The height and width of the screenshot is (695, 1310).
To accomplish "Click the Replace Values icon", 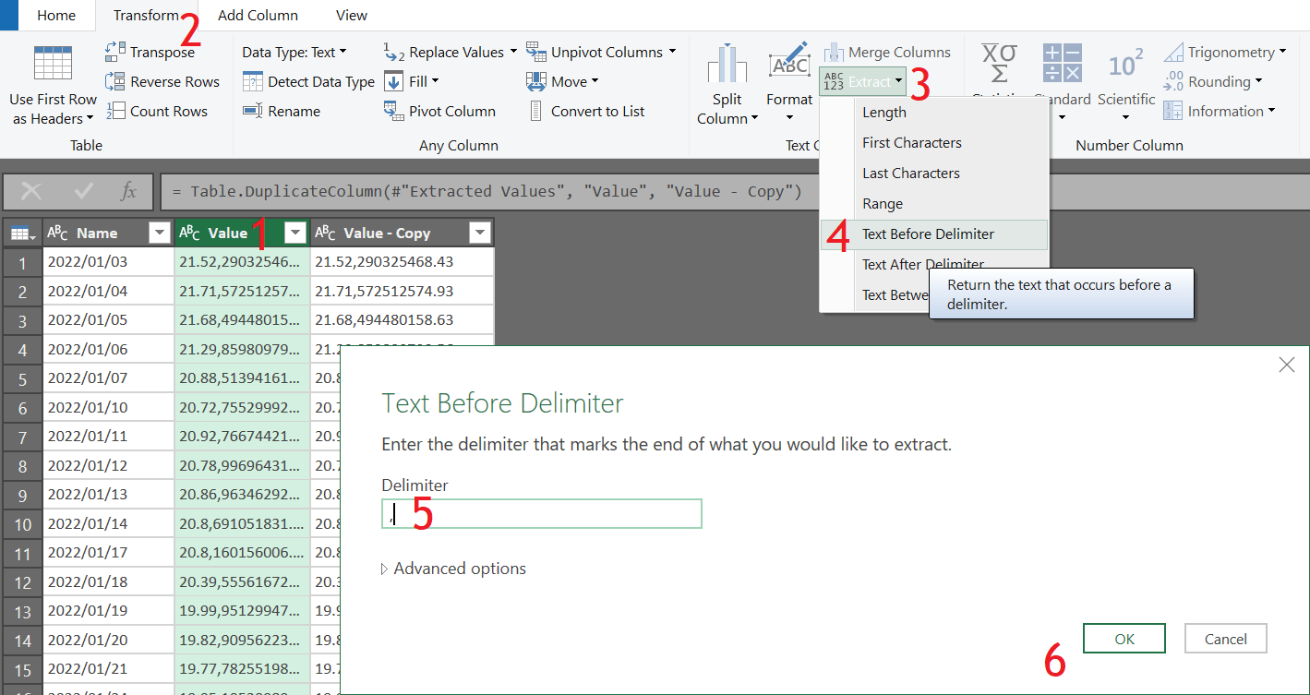I will [393, 52].
